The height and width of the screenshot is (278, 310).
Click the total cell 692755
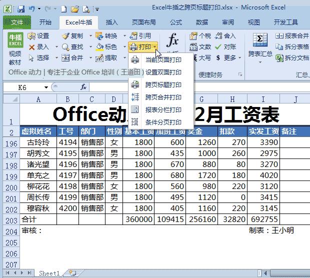point(263,219)
